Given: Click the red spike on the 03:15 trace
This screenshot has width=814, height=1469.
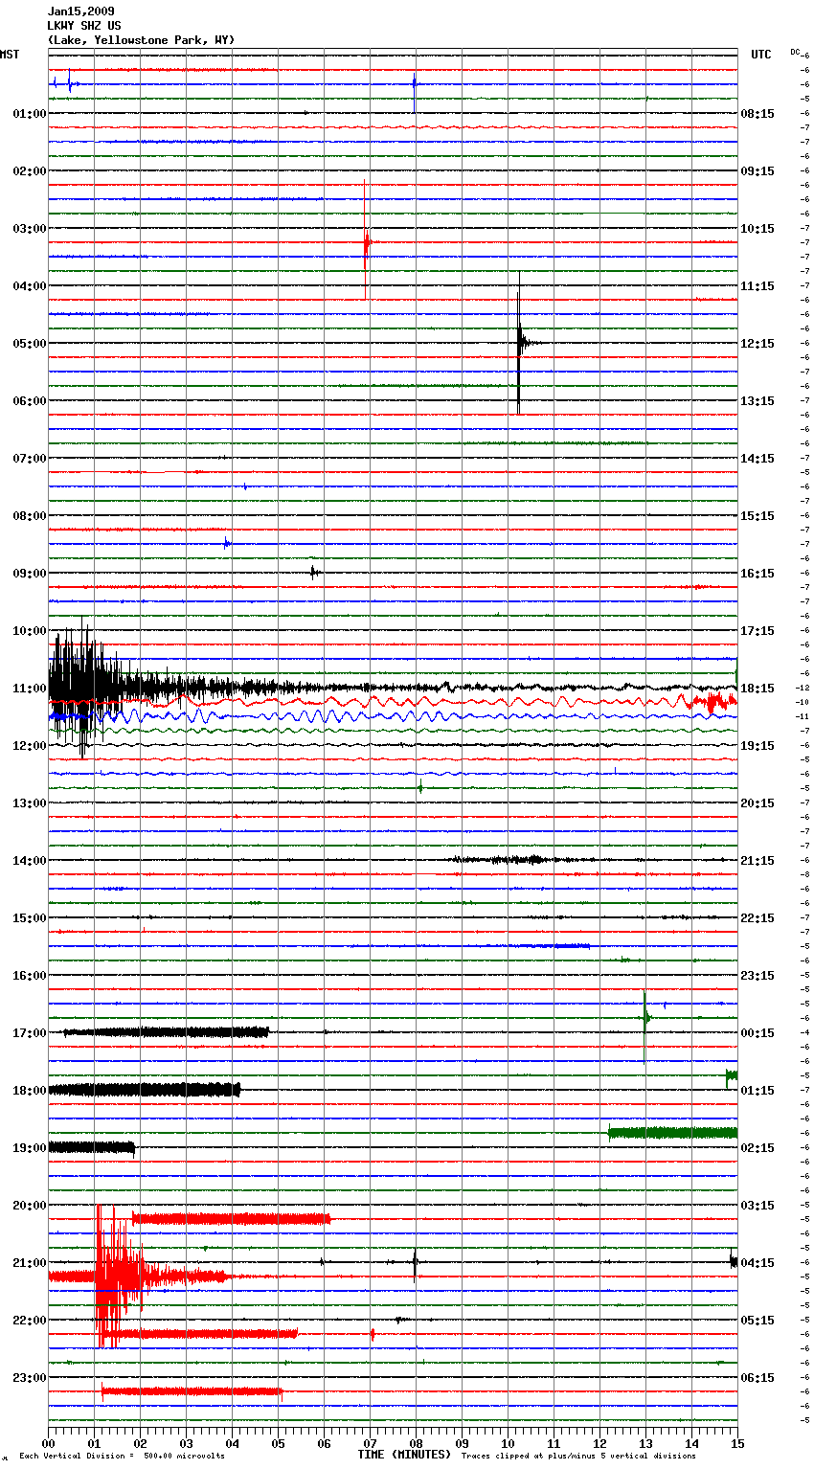Looking at the screenshot, I should [x=366, y=239].
